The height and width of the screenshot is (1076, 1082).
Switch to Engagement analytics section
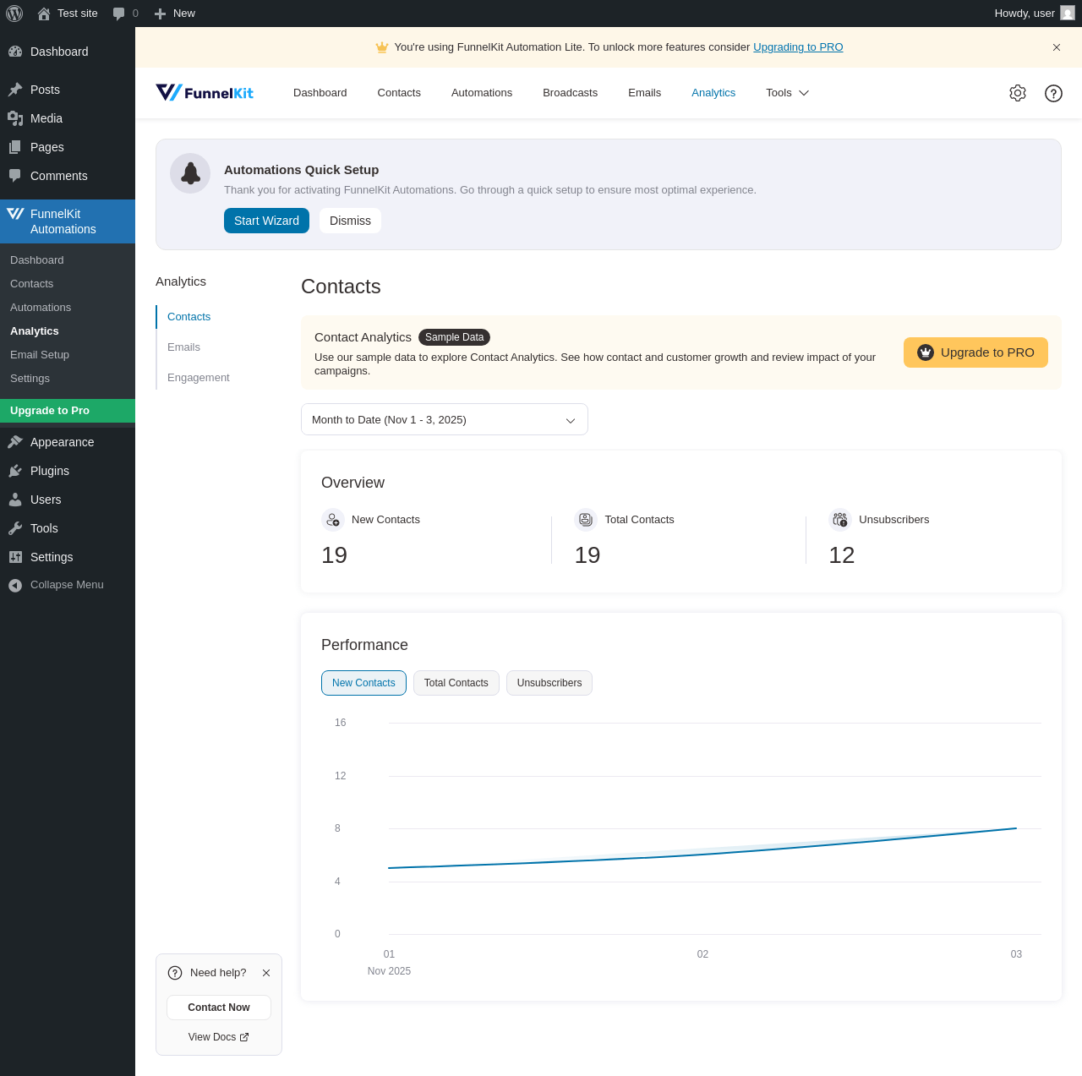tap(199, 378)
